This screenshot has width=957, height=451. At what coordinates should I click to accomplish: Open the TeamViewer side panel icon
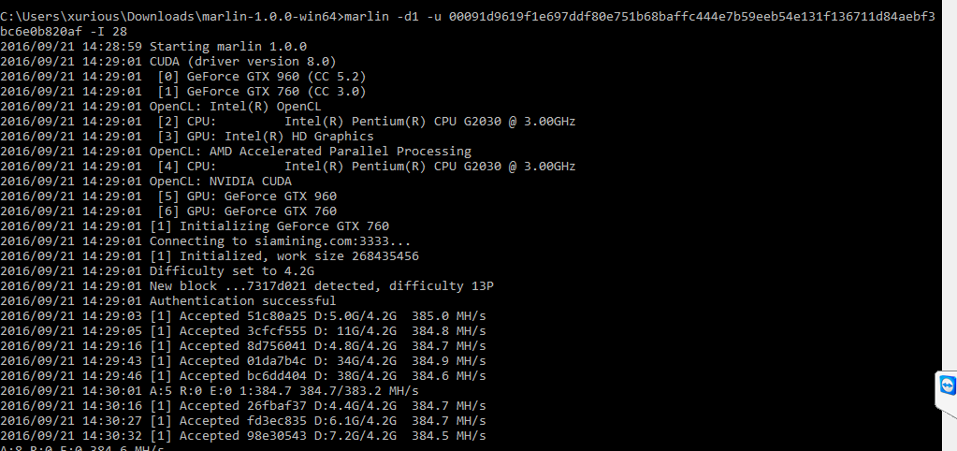point(948,386)
